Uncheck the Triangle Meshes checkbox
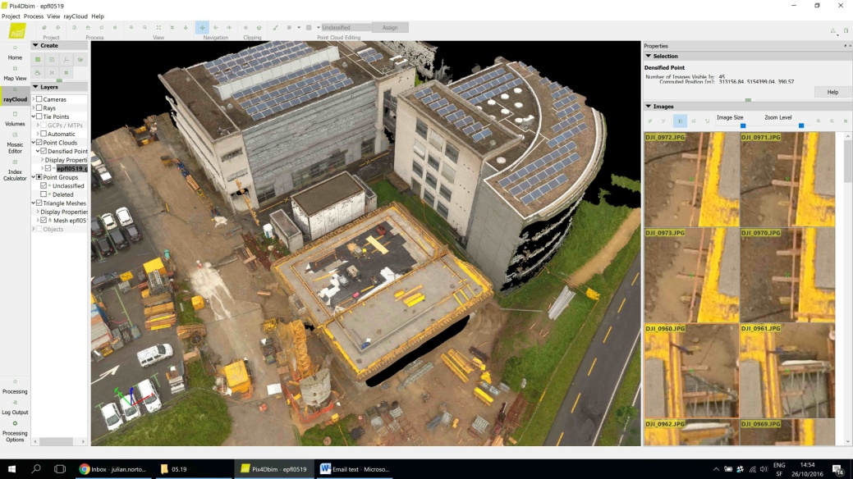This screenshot has height=479, width=853. (39, 203)
